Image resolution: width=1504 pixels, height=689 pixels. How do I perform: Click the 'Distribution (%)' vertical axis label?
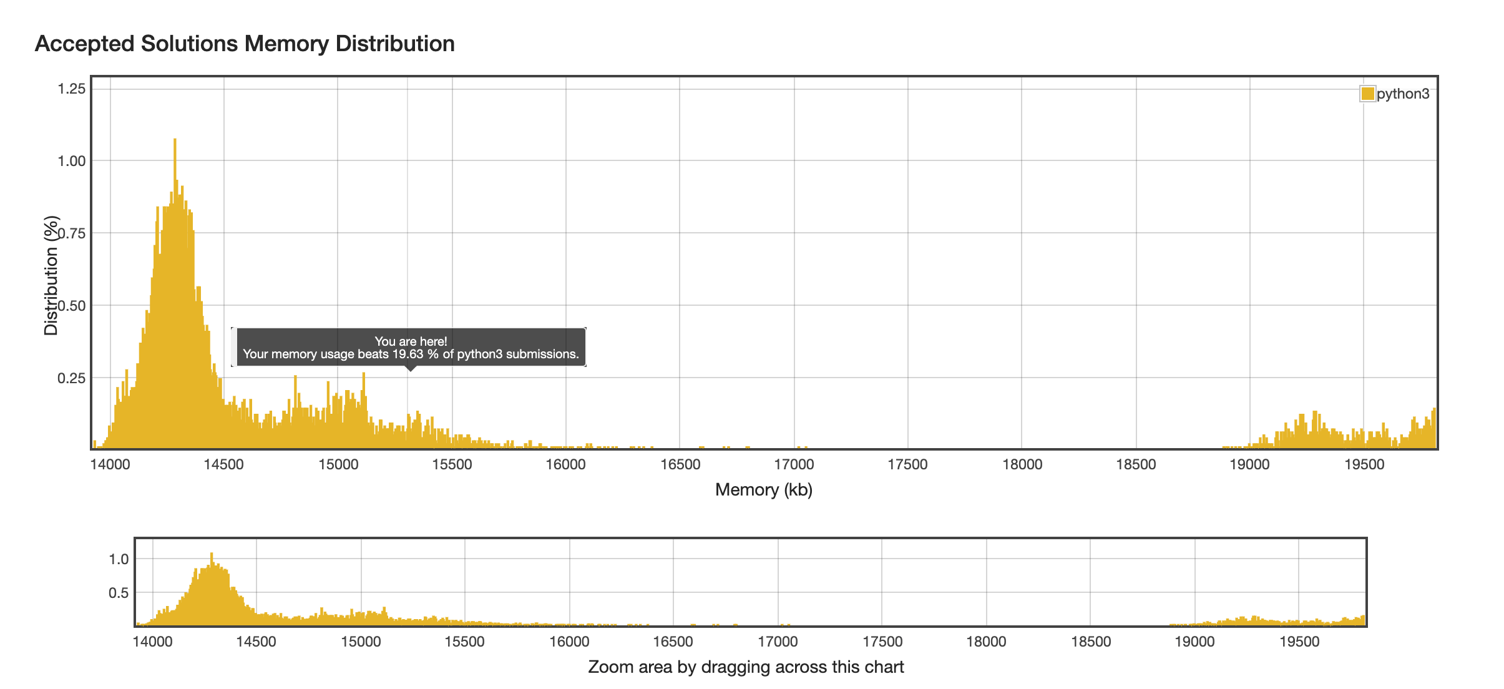(x=51, y=275)
